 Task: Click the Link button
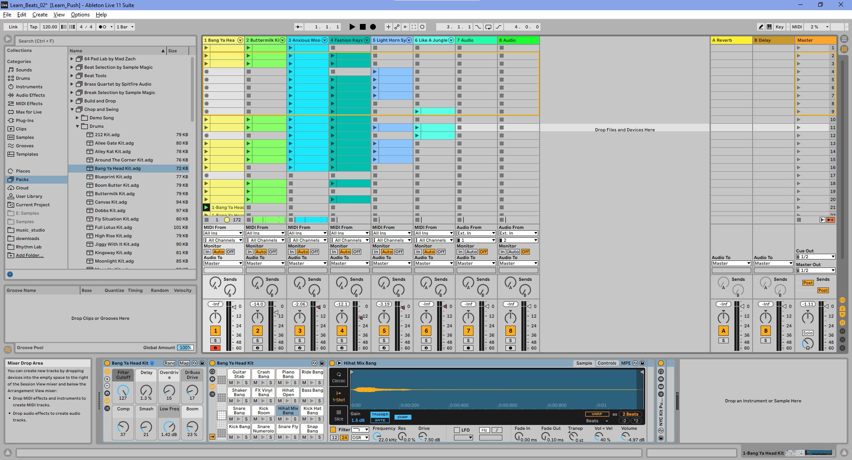13,27
